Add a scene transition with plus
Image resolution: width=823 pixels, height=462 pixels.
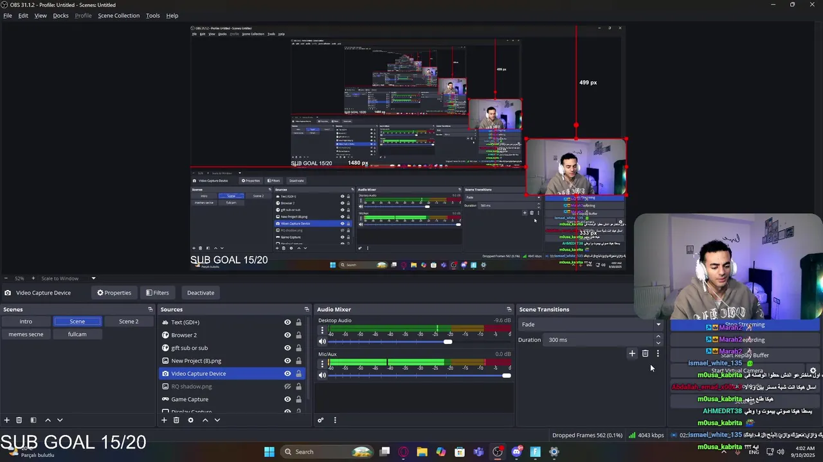pyautogui.click(x=632, y=354)
